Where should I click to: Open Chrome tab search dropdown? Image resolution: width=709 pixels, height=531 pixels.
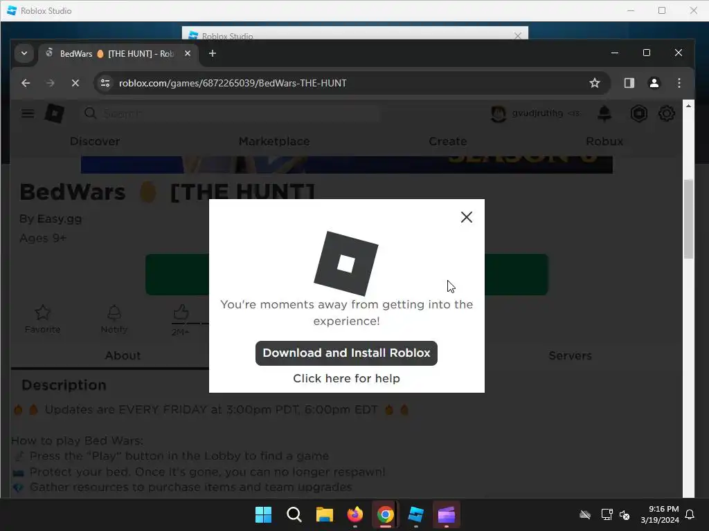point(24,53)
